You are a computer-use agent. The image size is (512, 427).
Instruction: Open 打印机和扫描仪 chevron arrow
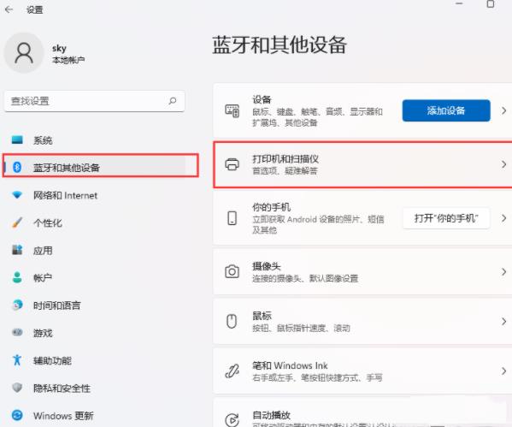[503, 164]
